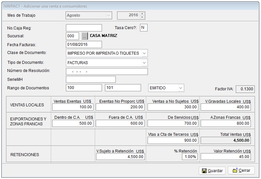Click Dentro de C.A. field 500.00

(73, 123)
